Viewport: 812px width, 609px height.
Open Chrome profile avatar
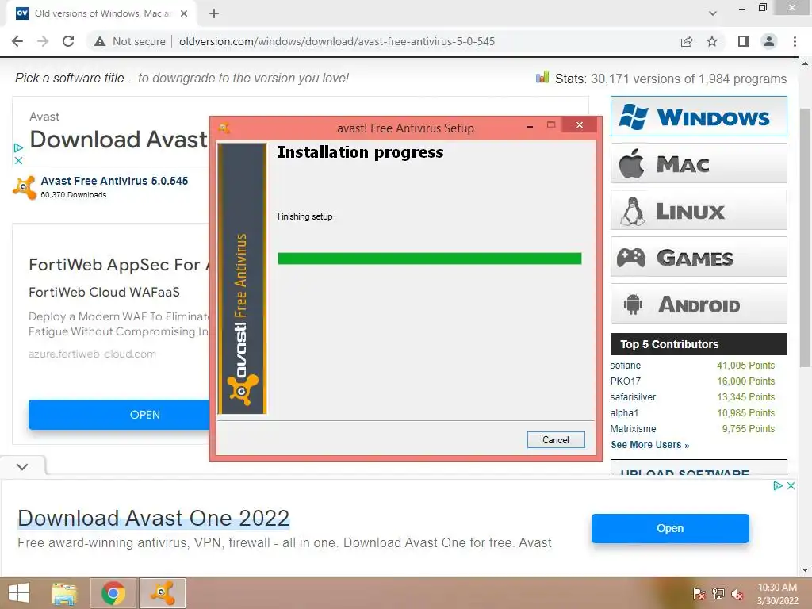click(x=769, y=41)
